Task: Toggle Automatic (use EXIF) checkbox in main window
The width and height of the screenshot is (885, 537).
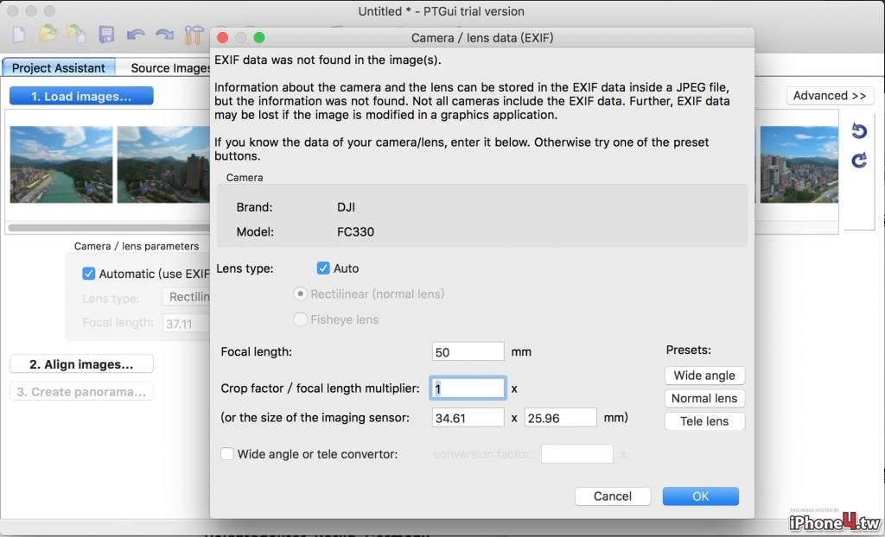Action: click(x=89, y=274)
